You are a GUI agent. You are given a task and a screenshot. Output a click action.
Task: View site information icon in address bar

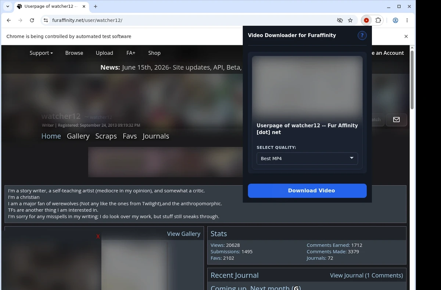click(x=46, y=20)
